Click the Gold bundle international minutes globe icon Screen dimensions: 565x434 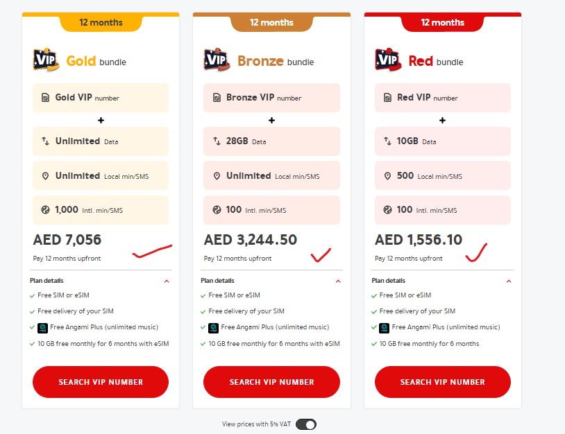coord(46,210)
